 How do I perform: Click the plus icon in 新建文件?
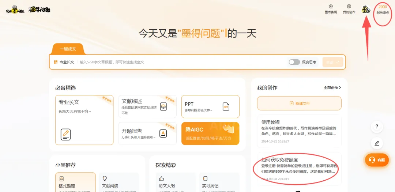point(292,103)
